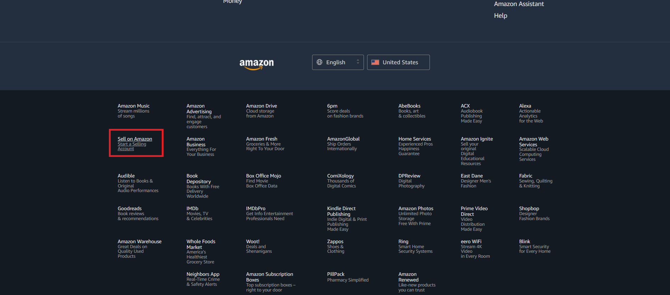Go to Amazon Drive cloud storage

coord(262,111)
